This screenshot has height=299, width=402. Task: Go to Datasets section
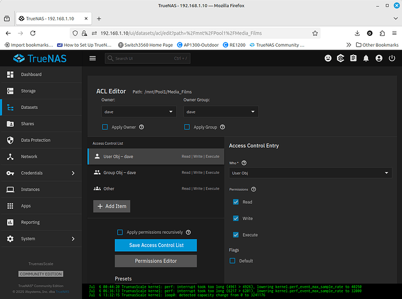[x=41, y=107]
